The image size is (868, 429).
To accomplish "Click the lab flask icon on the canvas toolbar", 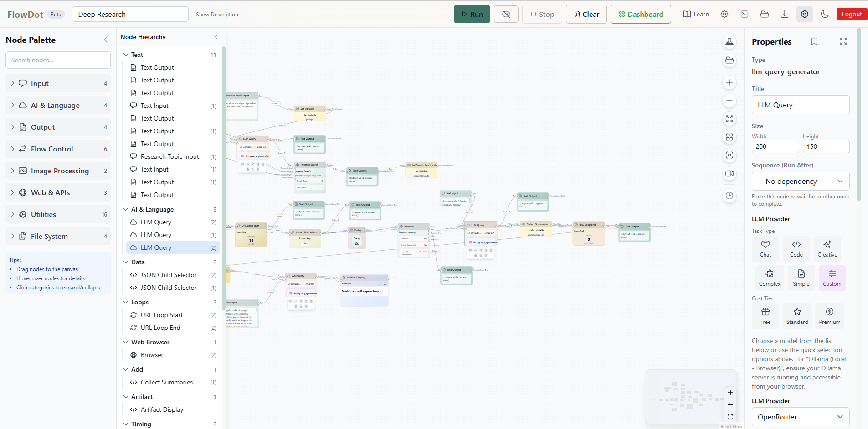I will click(729, 42).
